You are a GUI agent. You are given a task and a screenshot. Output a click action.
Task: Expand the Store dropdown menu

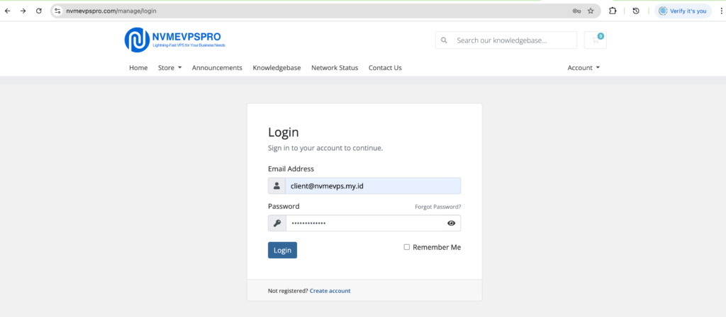pos(169,68)
